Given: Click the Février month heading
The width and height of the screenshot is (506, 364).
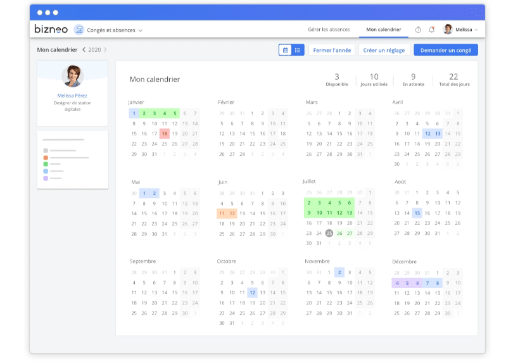Looking at the screenshot, I should click(226, 103).
